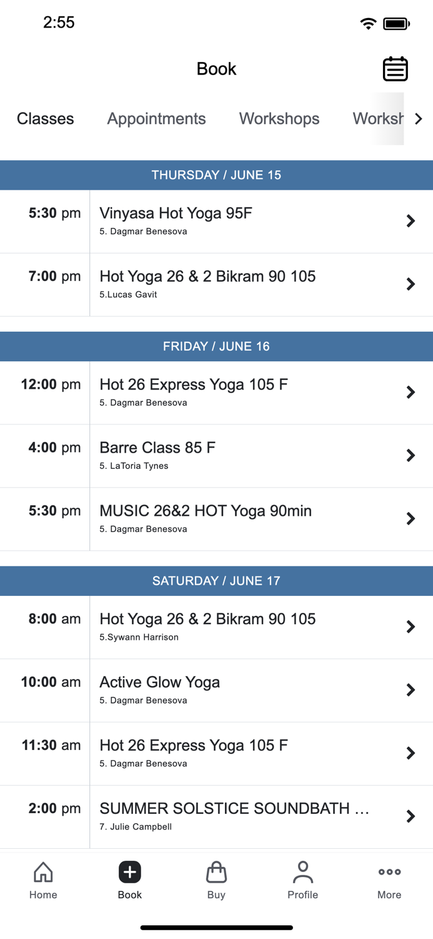Screen dimensions: 433x939
Task: Expand details for Vinyasa Hot Yoga 95F
Action: coord(411,221)
